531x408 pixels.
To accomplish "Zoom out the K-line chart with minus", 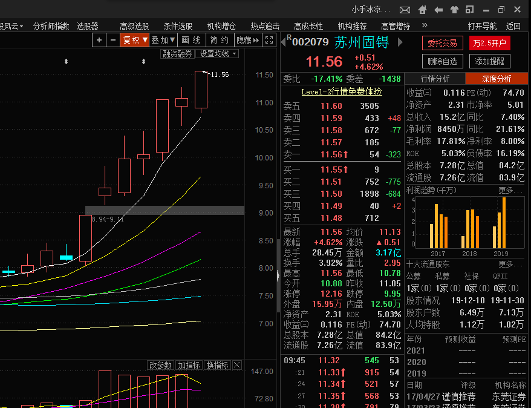I will coord(113,40).
